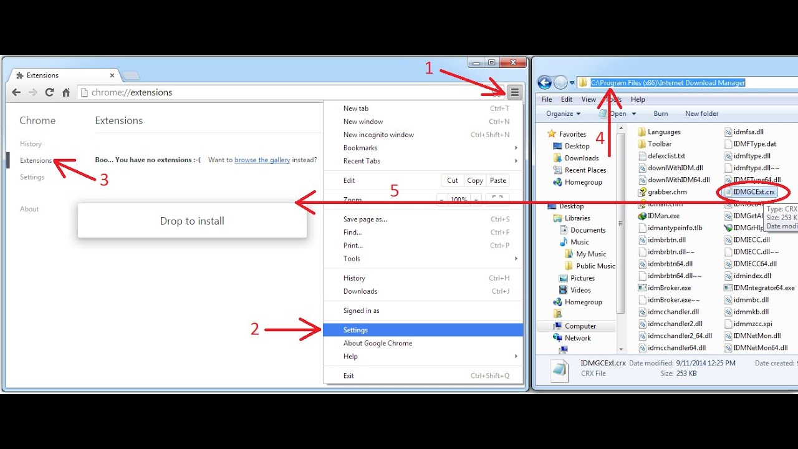The width and height of the screenshot is (798, 449).
Task: Select Documents library in navigation pane
Action: tap(582, 230)
